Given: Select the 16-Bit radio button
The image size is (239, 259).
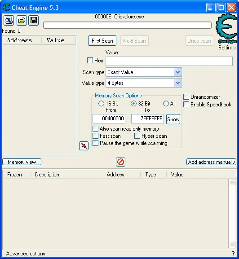Looking at the screenshot, I should 101,104.
